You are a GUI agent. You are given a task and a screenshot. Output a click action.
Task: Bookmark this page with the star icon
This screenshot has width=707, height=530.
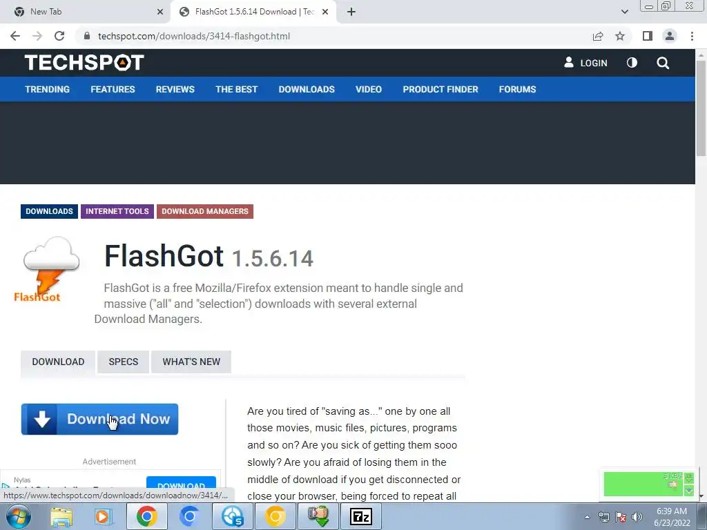point(620,36)
